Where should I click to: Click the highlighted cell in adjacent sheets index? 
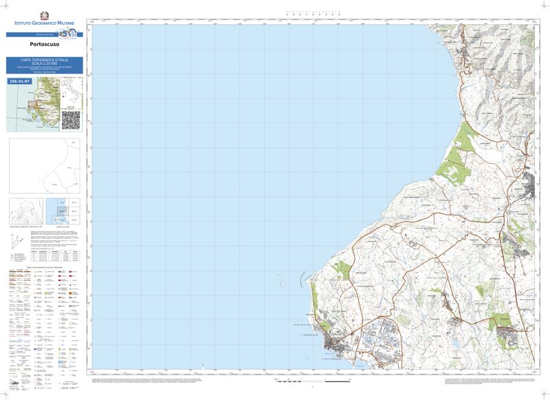tap(61, 211)
